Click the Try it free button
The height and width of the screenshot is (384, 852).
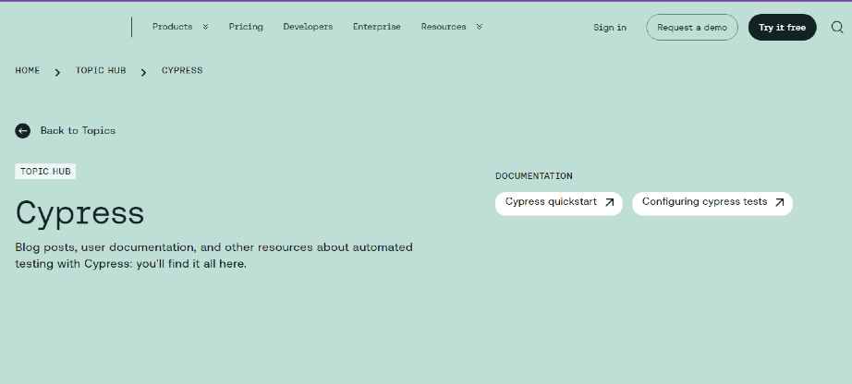783,27
